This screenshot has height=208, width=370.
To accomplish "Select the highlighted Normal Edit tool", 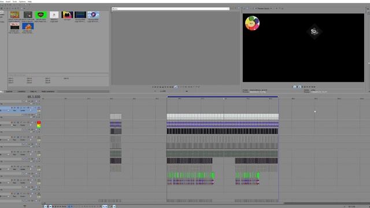I will [x=69, y=207].
